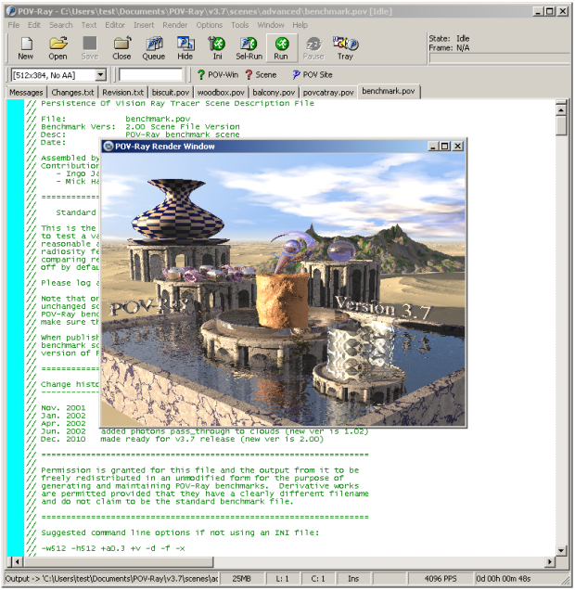Viewport: 575px width, 590px height.
Task: Click the render progress bar under Frame
Action: (x=499, y=58)
